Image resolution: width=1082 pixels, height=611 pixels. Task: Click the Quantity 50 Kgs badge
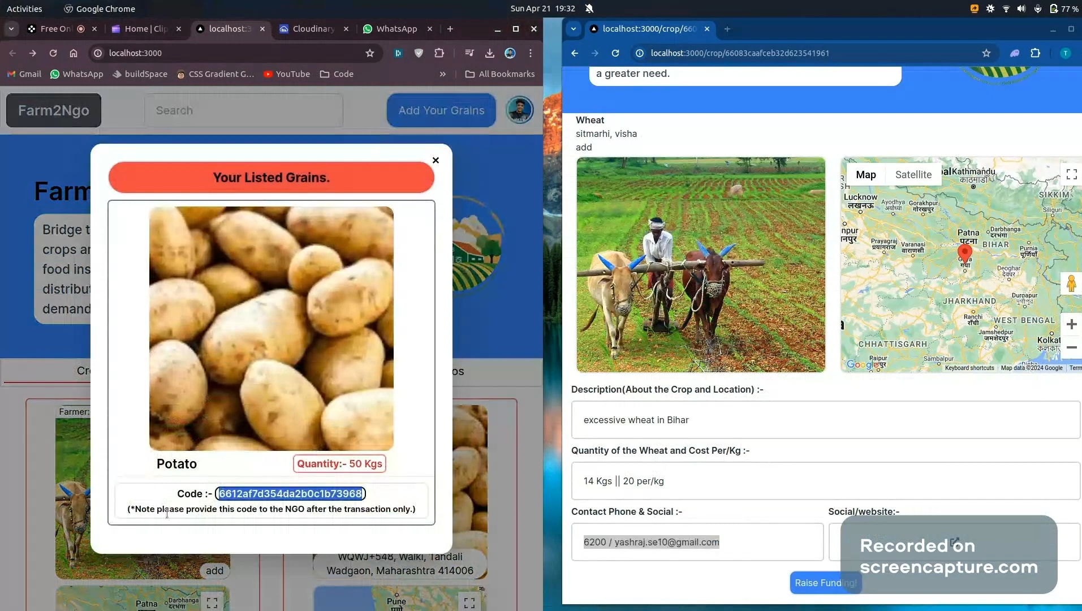(x=339, y=464)
